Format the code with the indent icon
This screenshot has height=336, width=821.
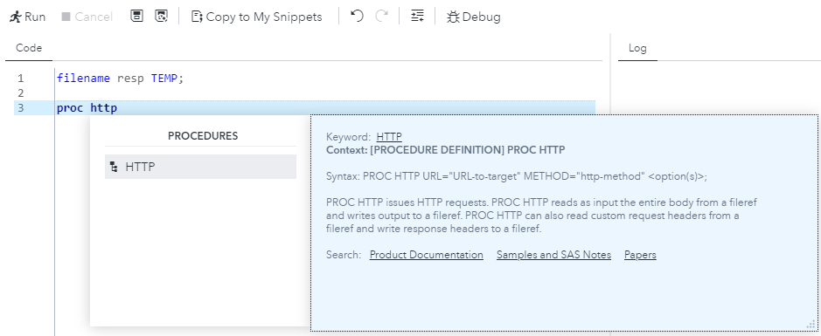[417, 17]
